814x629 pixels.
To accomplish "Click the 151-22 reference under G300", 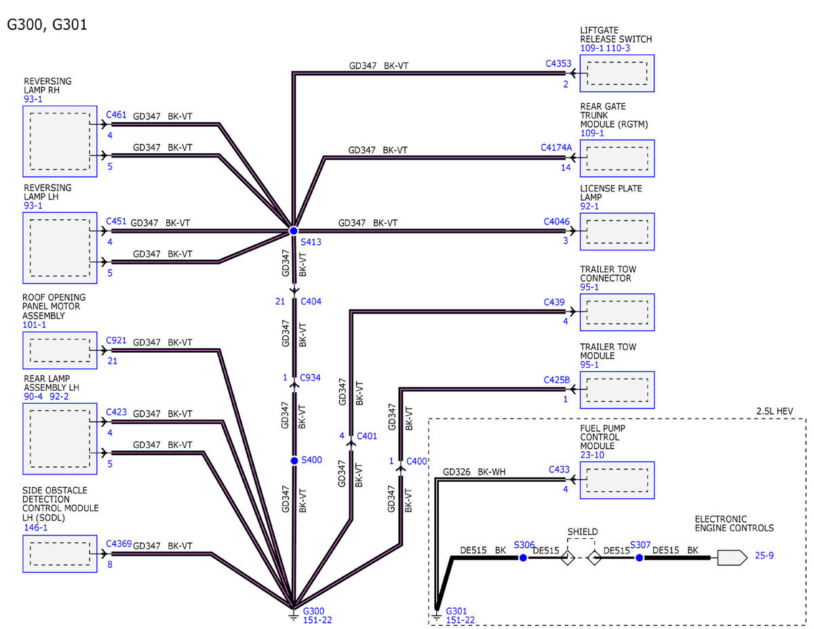I will pos(317,620).
